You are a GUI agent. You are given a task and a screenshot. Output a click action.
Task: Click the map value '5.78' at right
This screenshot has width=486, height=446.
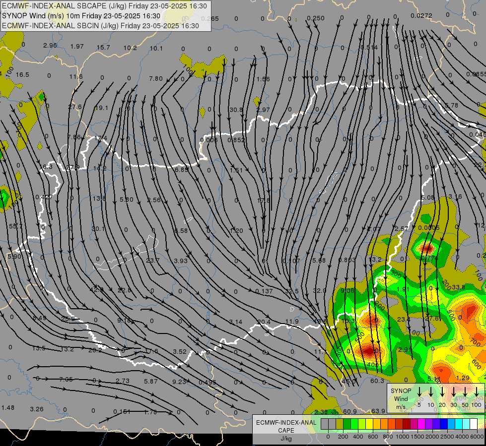[451, 106]
